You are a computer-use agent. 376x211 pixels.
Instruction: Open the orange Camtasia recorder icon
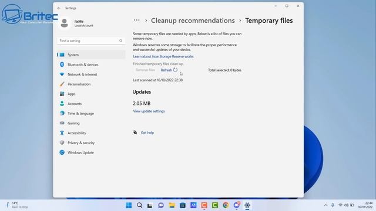coord(204,205)
